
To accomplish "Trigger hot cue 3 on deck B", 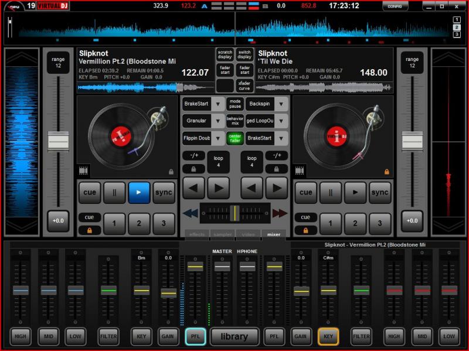I will pos(379,223).
